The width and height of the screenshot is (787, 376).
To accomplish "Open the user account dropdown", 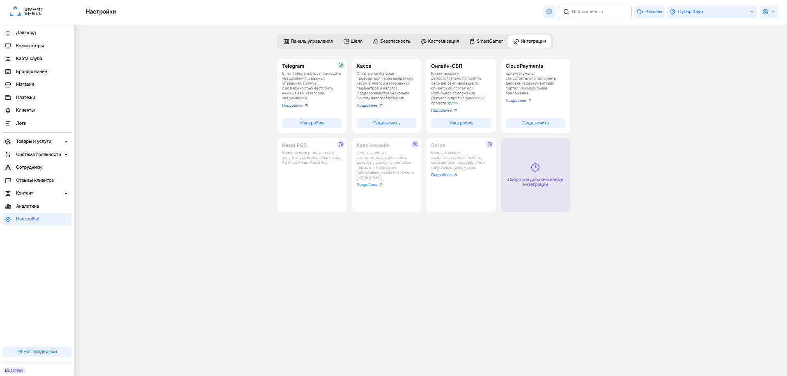I will pos(769,12).
